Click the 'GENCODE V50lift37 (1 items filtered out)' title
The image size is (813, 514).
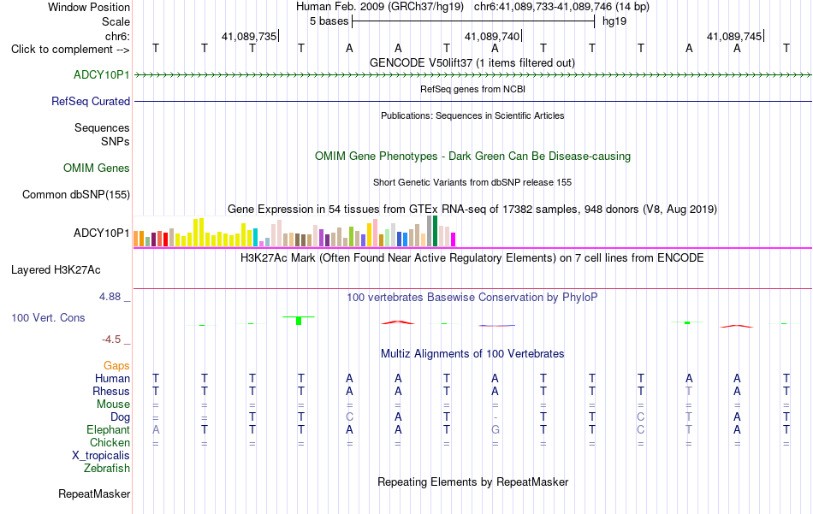472,62
